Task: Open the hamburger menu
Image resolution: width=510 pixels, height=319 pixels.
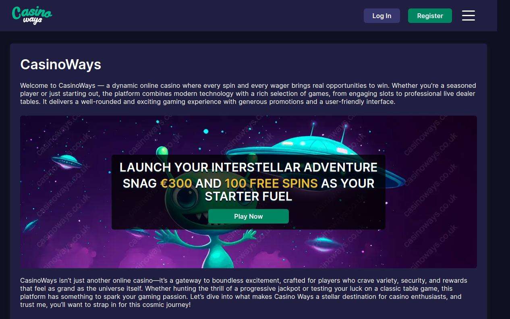Action: (468, 16)
